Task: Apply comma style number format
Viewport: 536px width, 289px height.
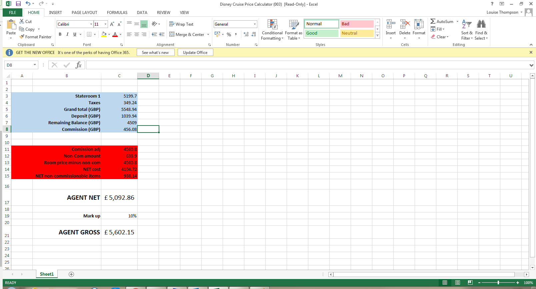Action: (x=236, y=34)
